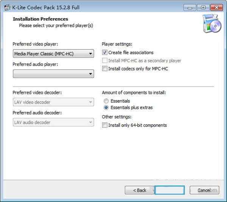Go back with the Back button
227x202 pixels.
click(139, 190)
